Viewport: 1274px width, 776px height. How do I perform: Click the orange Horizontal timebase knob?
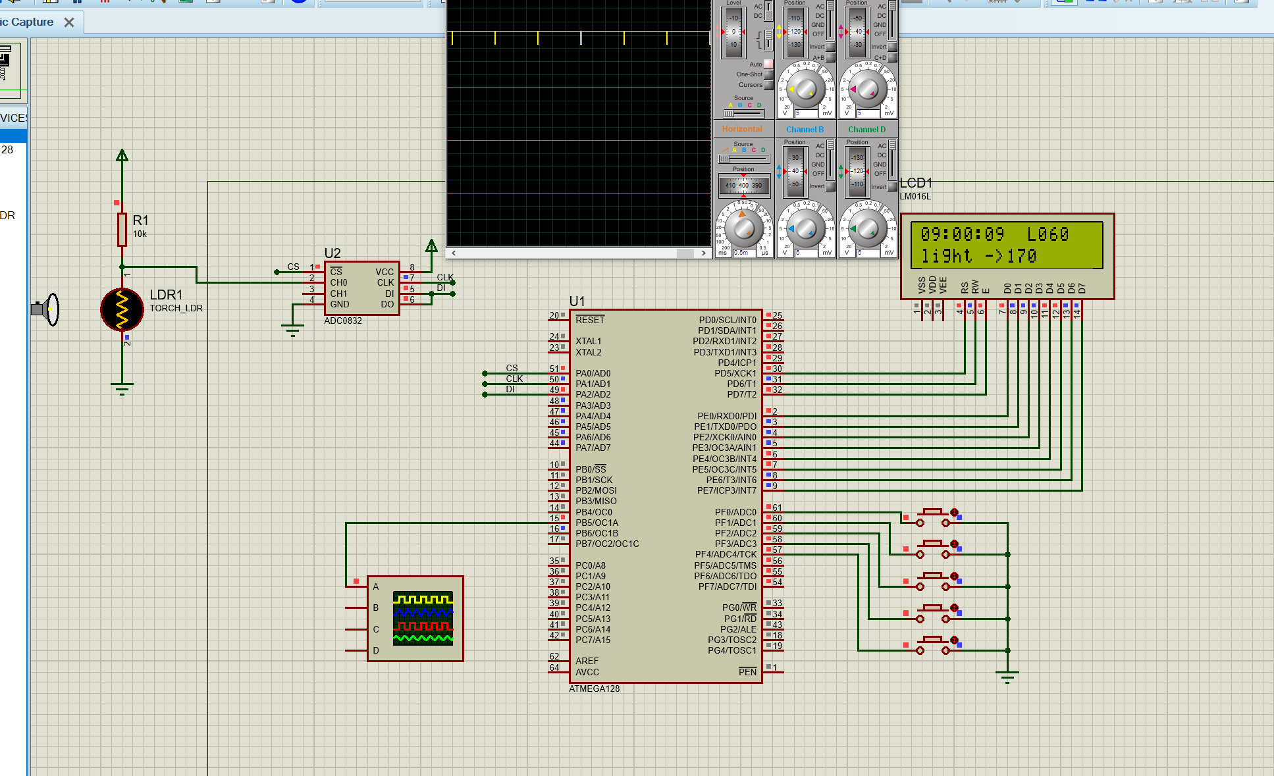pyautogui.click(x=743, y=228)
